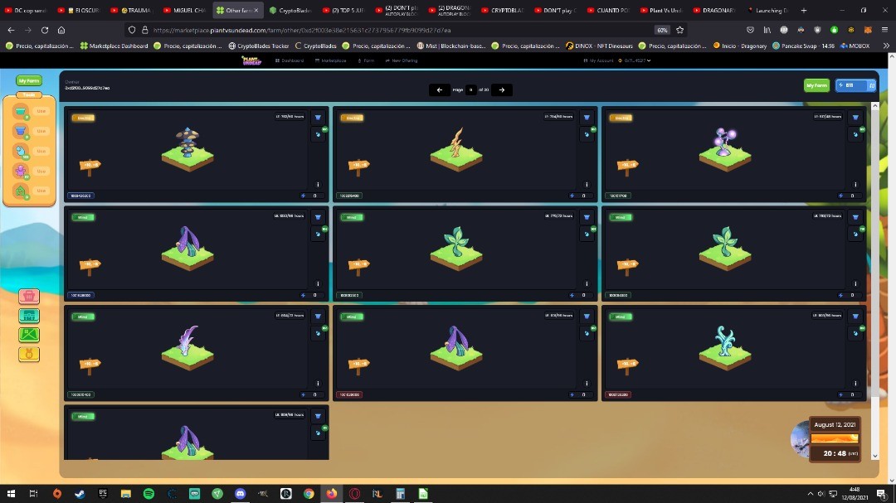This screenshot has width=896, height=503.
Task: Open My Account in top navigation
Action: [598, 60]
